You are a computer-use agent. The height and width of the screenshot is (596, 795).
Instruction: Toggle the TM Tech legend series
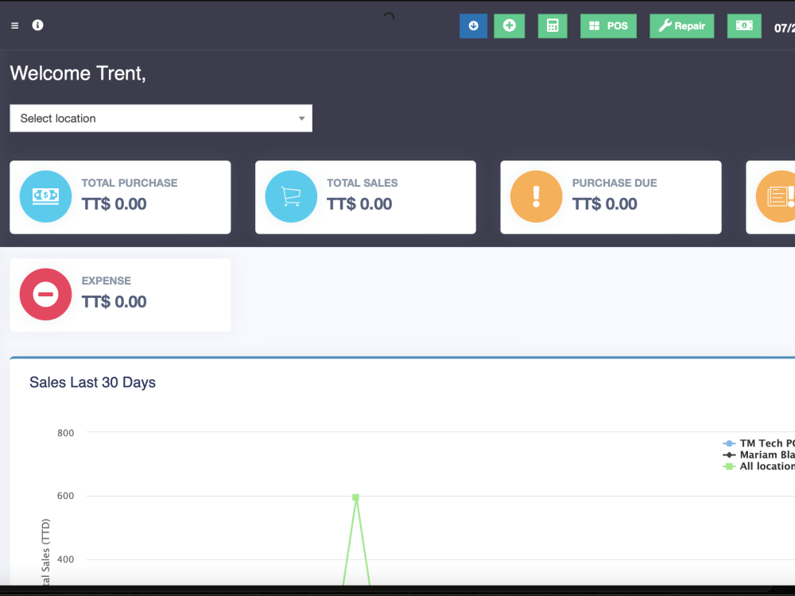coord(759,443)
